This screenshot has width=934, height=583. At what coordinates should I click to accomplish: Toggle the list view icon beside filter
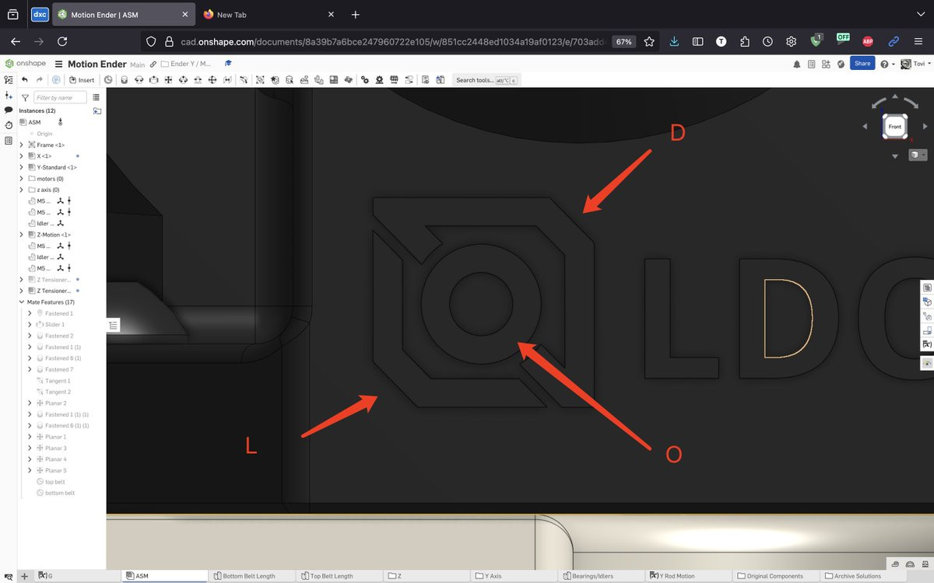(x=96, y=98)
